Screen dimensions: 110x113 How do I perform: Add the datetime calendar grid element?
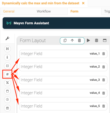(x=7, y=108)
